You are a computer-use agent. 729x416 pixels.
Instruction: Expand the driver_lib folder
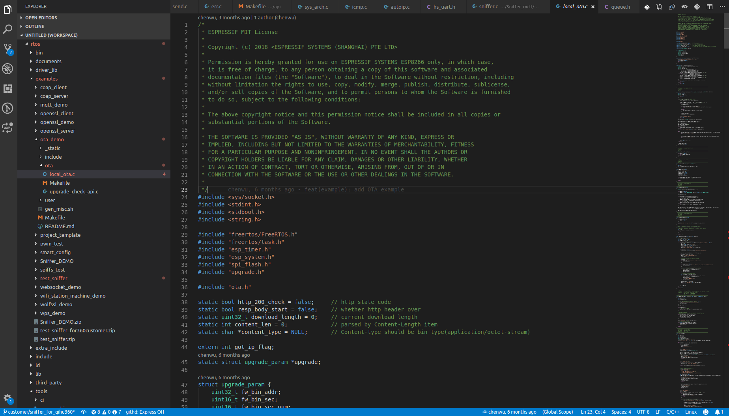94,70
